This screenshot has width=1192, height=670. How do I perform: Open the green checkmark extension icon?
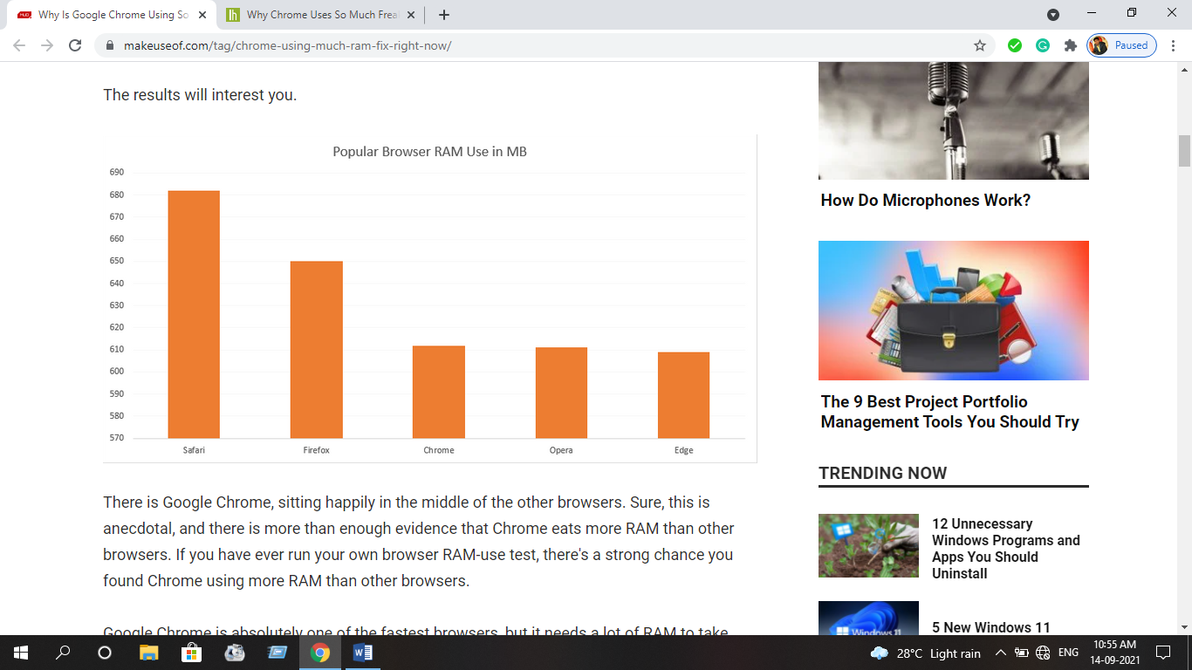click(x=1015, y=45)
